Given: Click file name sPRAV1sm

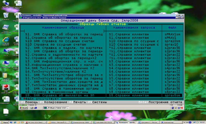Looking at the screenshot, I should click(172, 35).
